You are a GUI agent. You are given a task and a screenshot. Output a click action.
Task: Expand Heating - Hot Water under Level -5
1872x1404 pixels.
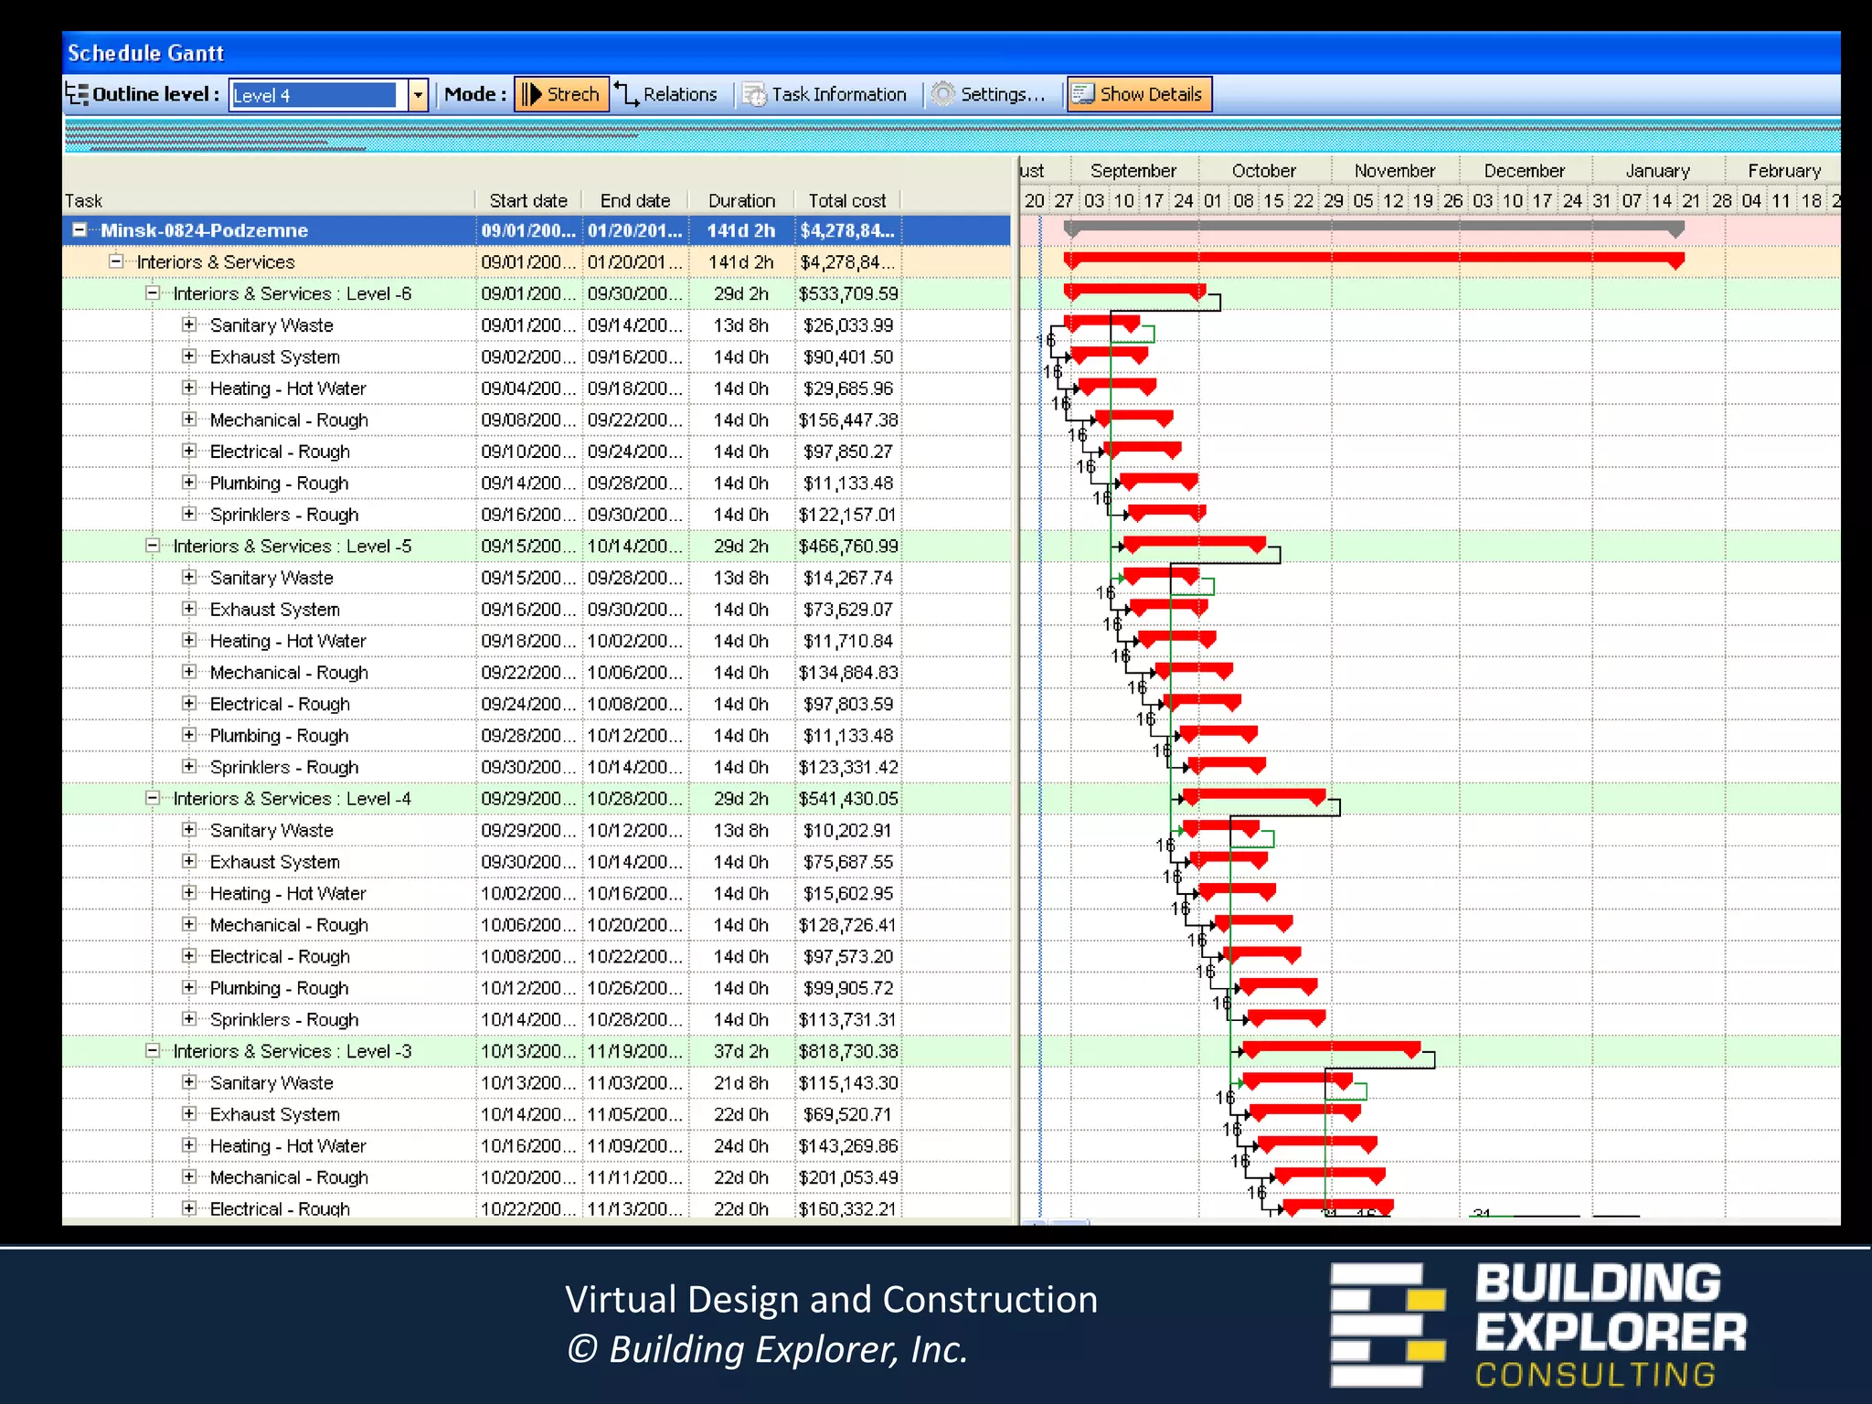(189, 640)
